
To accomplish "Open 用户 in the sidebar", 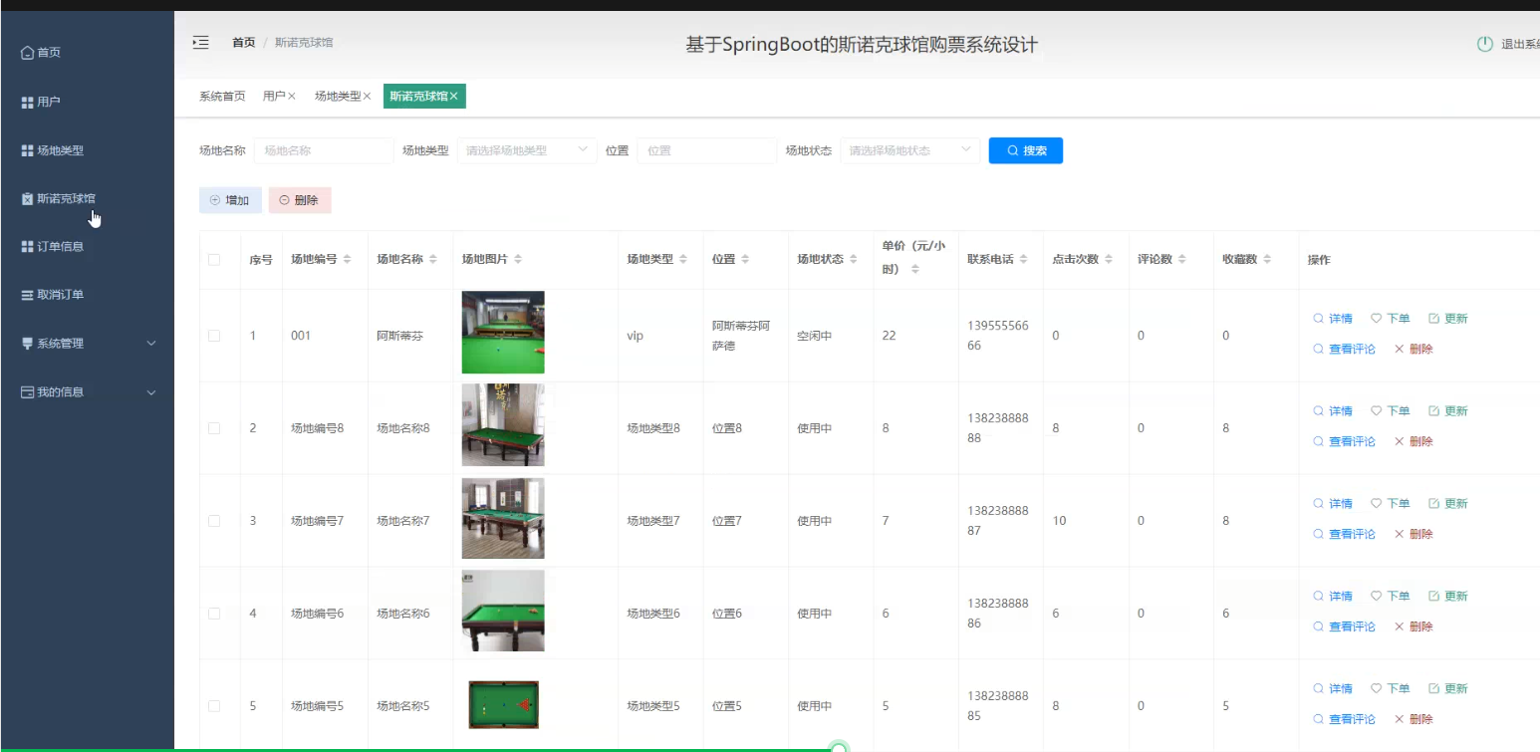I will tap(41, 102).
